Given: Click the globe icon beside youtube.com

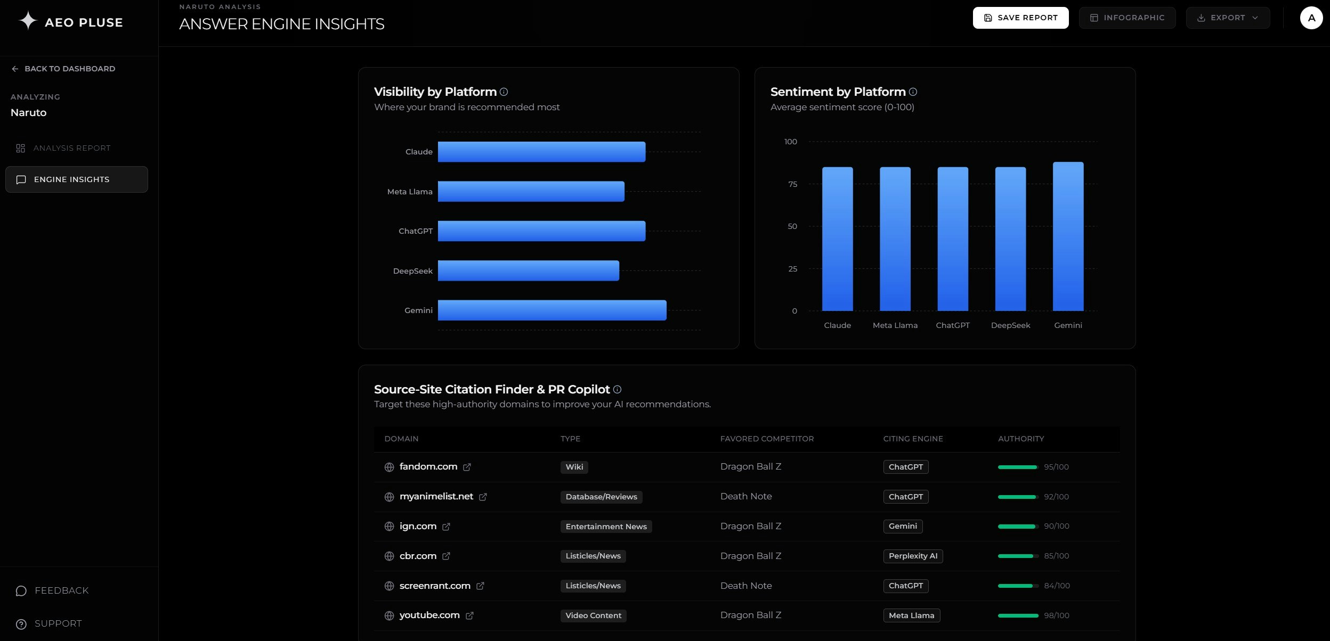Looking at the screenshot, I should pyautogui.click(x=389, y=615).
